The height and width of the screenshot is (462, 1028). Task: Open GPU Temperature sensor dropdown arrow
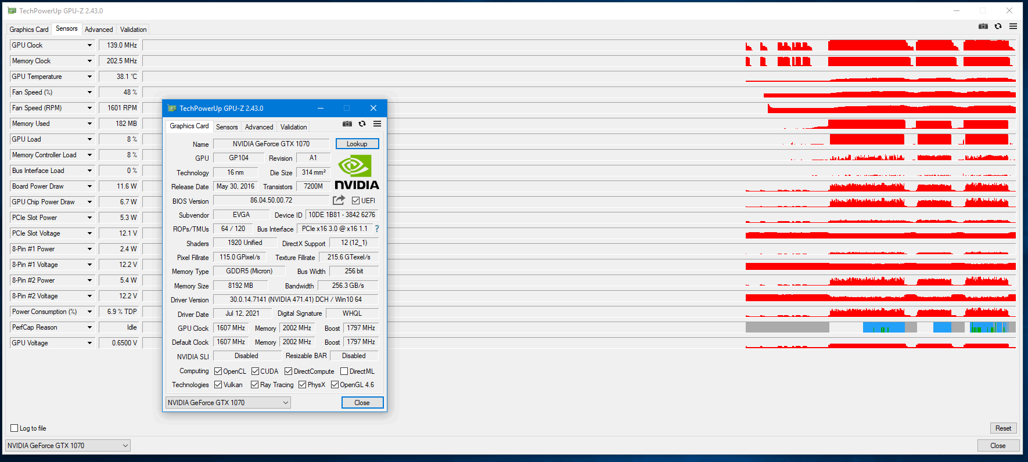point(89,77)
